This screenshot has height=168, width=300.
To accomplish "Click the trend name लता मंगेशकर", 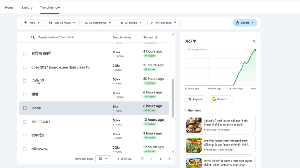I will (41, 122).
